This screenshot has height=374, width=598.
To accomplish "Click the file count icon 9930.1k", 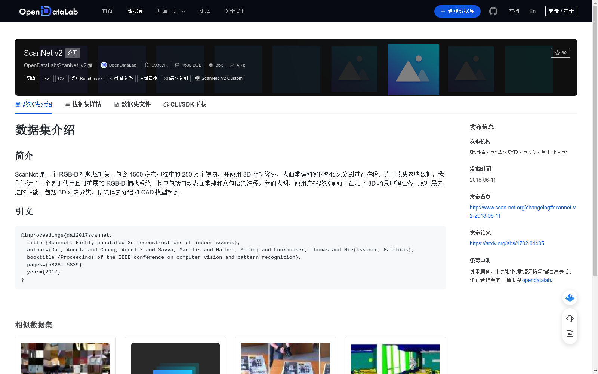I will (x=147, y=65).
